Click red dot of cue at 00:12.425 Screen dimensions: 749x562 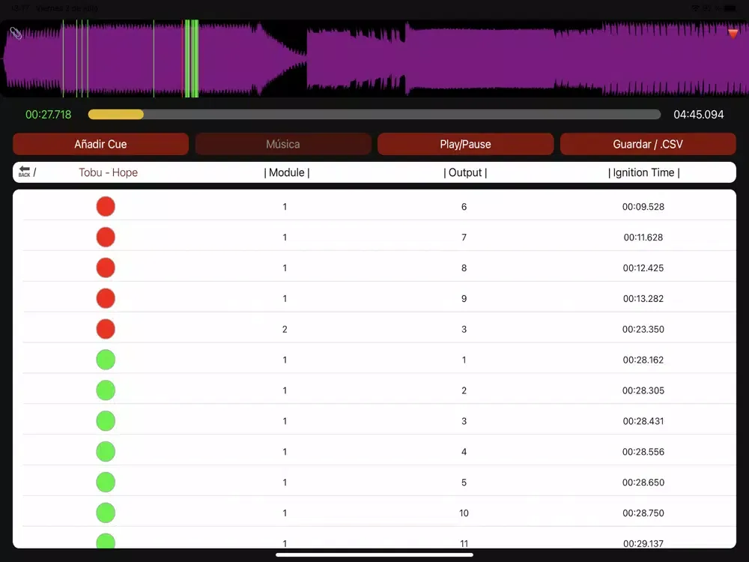pyautogui.click(x=106, y=268)
